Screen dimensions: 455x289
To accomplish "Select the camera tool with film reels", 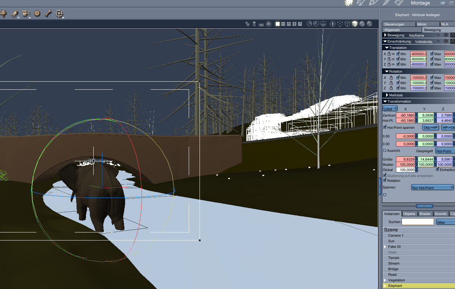I will (x=26, y=14).
